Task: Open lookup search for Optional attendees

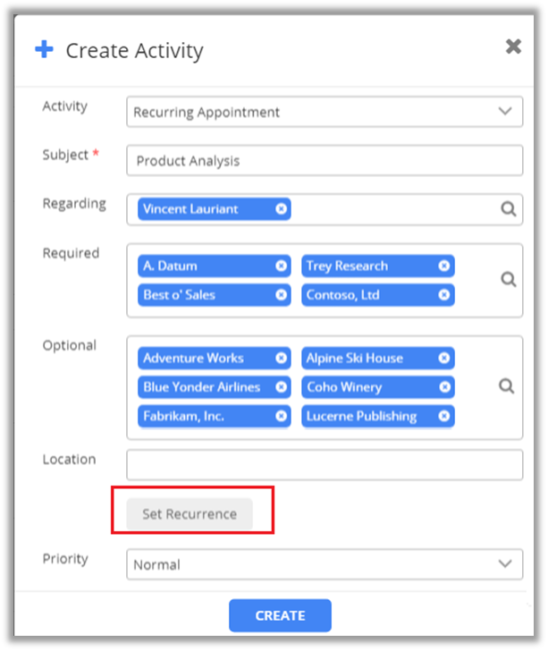Action: (x=506, y=386)
